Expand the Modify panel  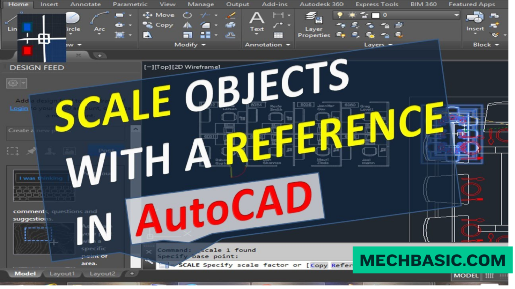click(190, 45)
